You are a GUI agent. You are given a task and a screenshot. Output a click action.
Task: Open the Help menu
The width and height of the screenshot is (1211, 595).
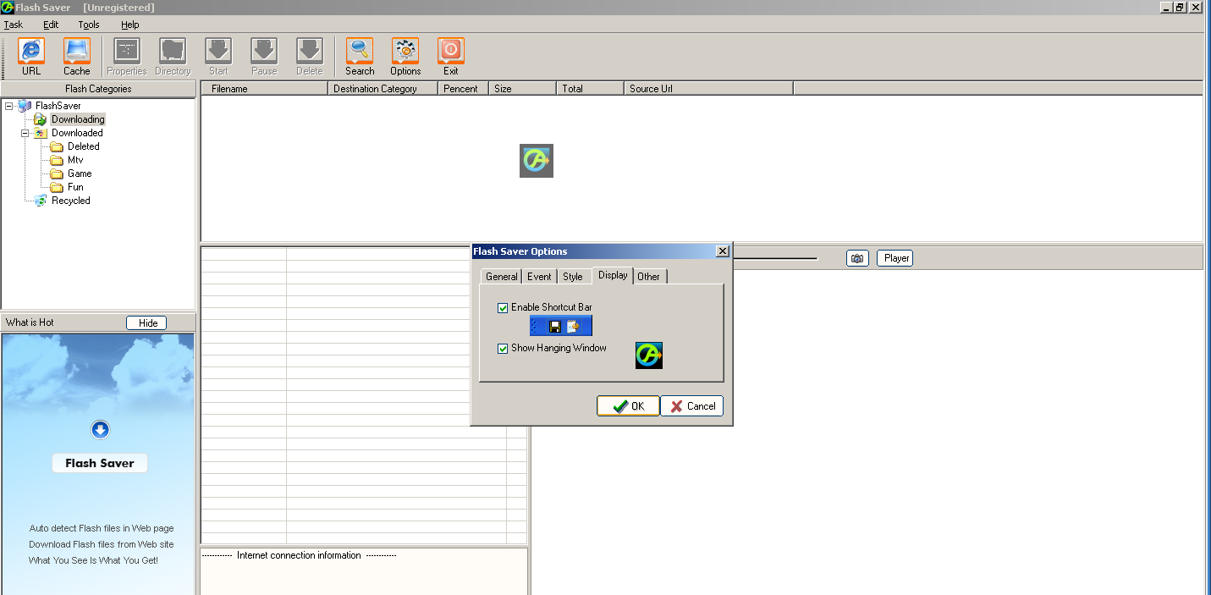point(129,25)
